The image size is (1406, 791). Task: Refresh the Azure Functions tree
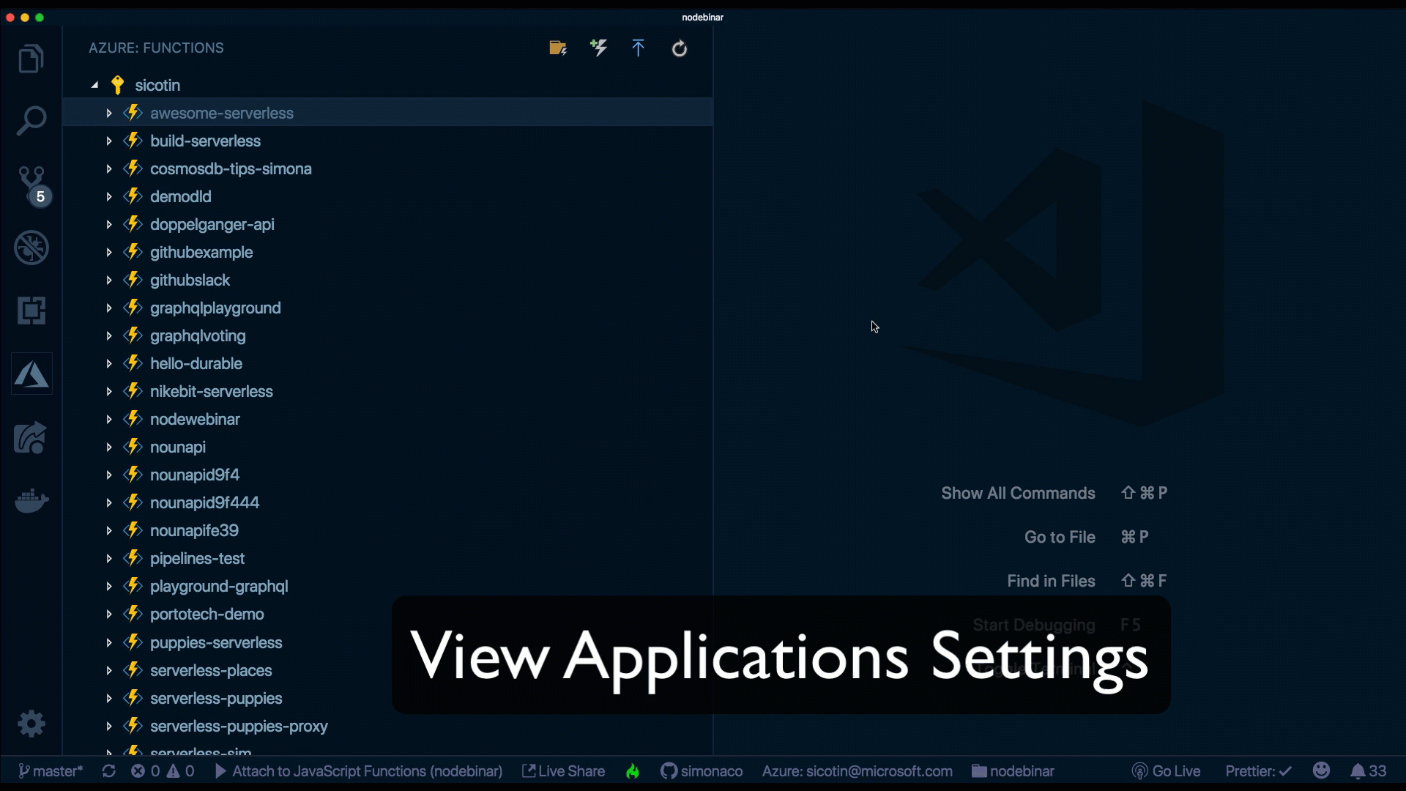(680, 48)
